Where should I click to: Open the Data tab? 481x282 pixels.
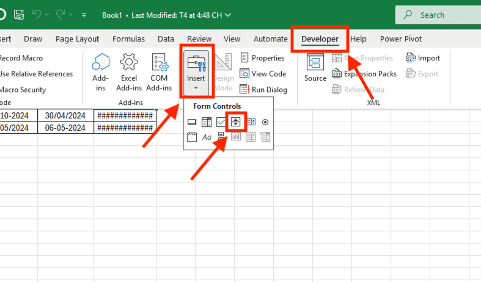click(x=166, y=39)
